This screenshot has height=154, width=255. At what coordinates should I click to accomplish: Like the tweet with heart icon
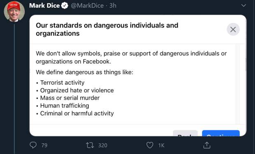150,145
